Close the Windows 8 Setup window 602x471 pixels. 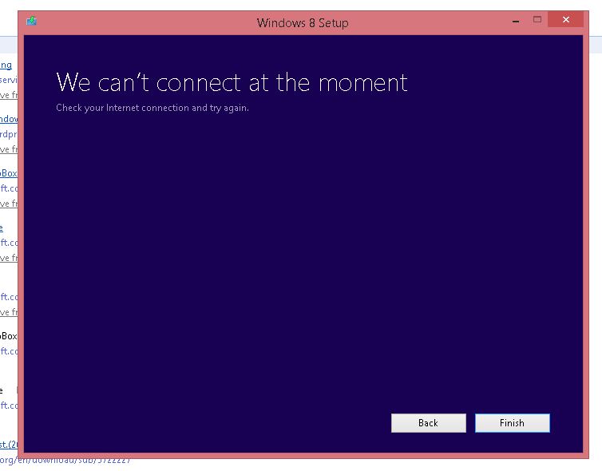tap(565, 20)
